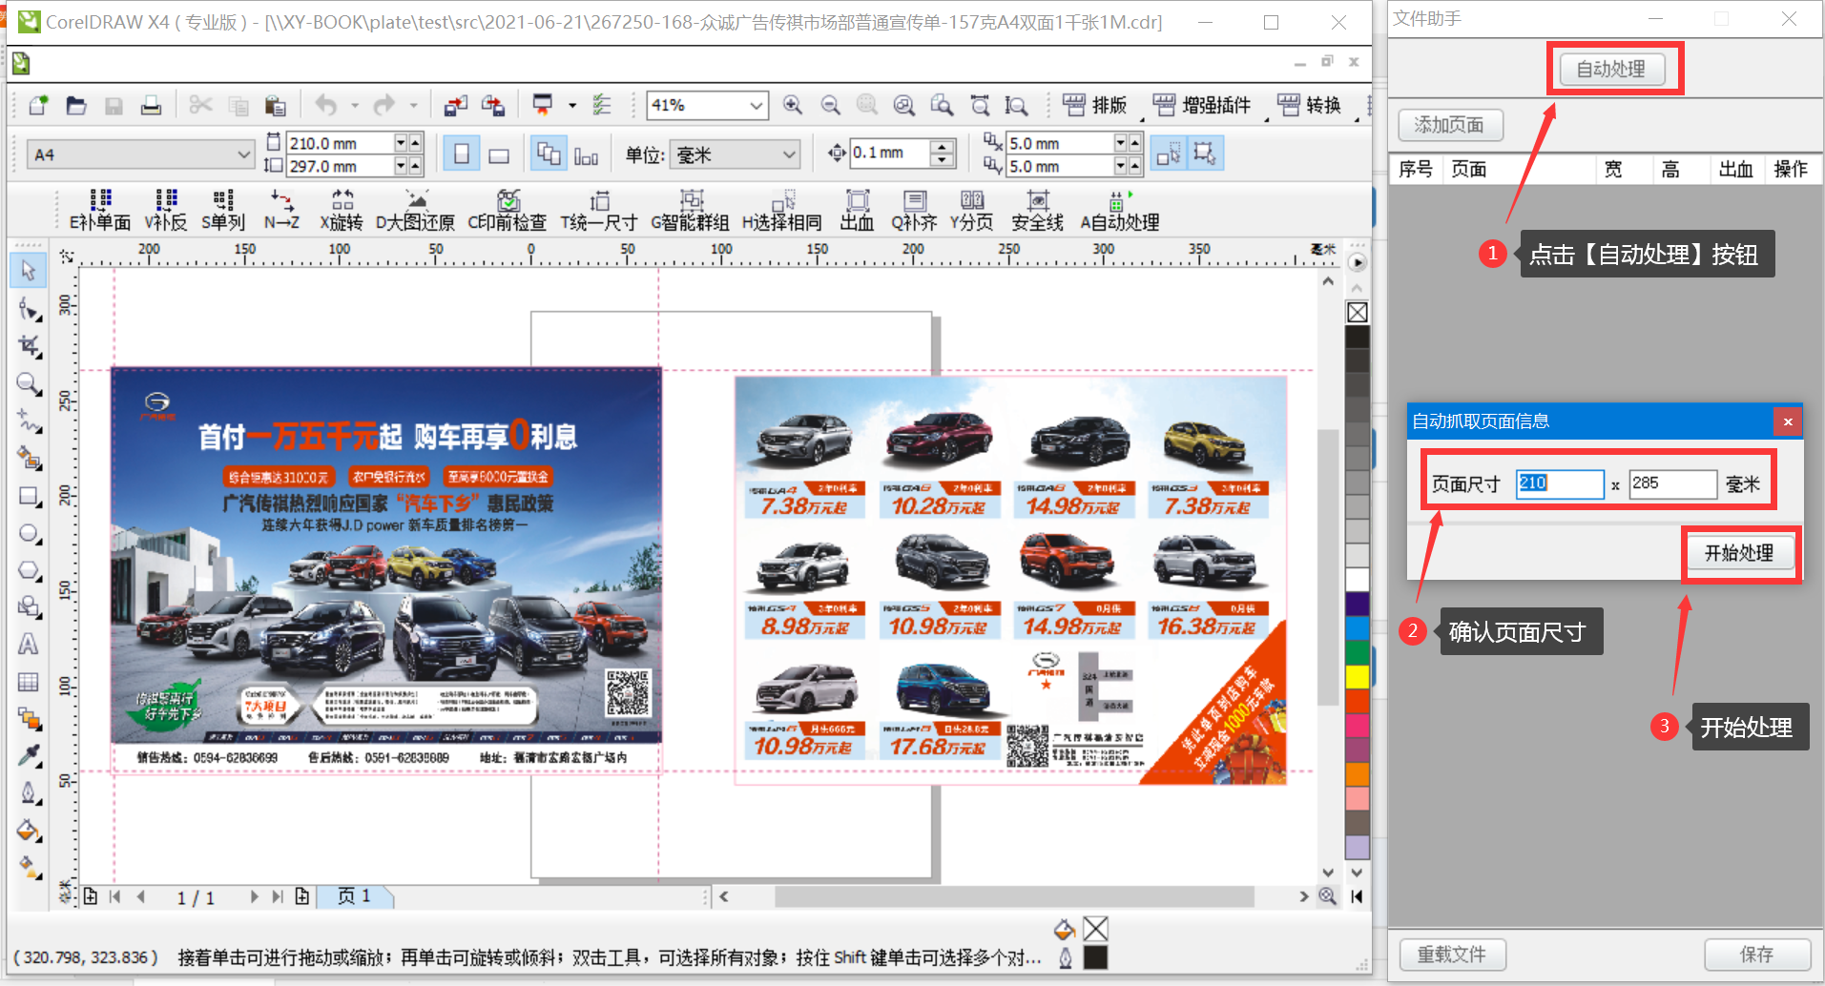The image size is (1825, 986).
Task: Click the C印前检查 plugin tool
Action: [507, 211]
